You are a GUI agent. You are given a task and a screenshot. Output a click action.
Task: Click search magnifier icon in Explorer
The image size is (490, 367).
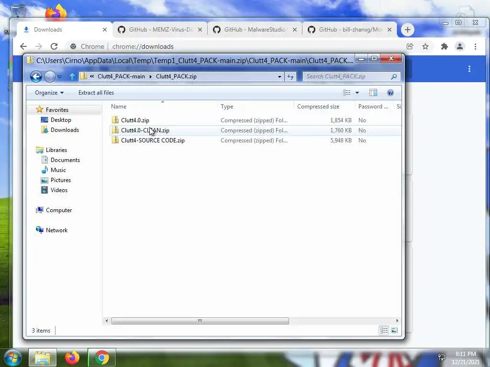394,76
